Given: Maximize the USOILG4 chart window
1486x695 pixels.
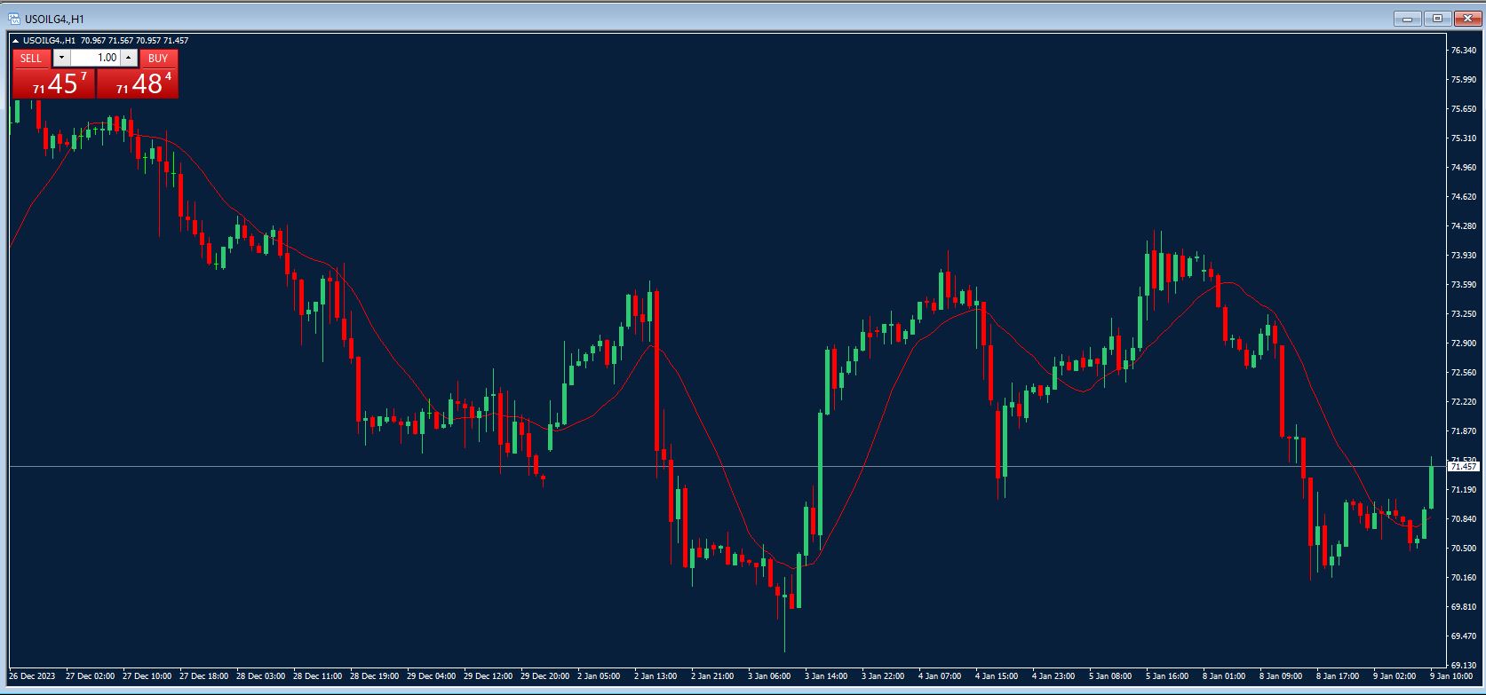Looking at the screenshot, I should click(x=1436, y=19).
